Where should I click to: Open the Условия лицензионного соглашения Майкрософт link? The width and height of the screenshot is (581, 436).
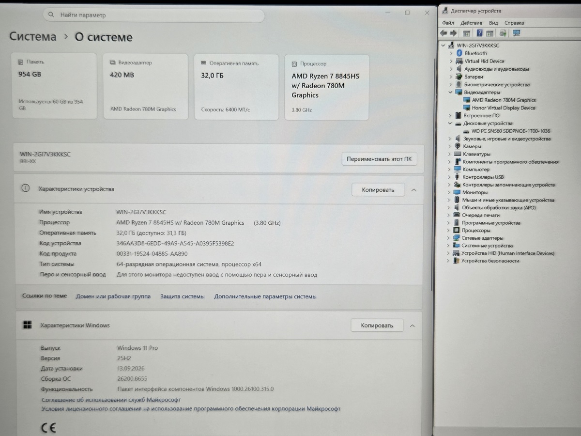click(191, 409)
